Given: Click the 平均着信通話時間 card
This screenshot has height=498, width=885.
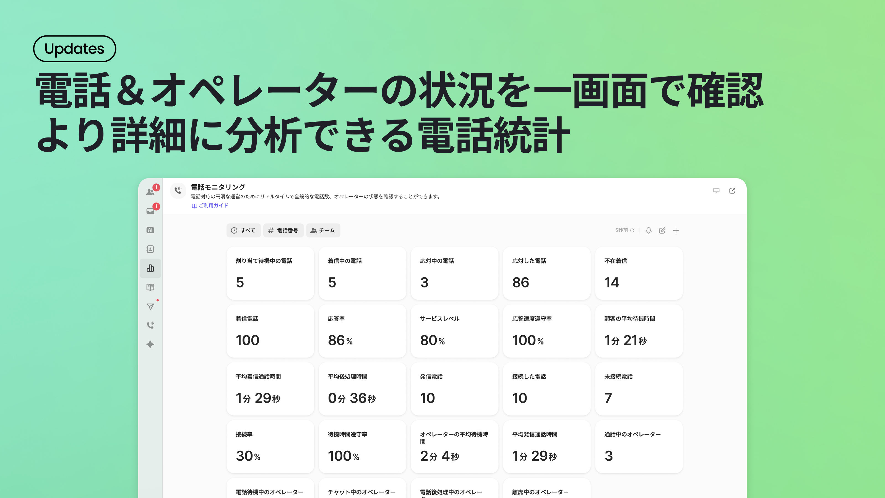Looking at the screenshot, I should [x=270, y=389].
